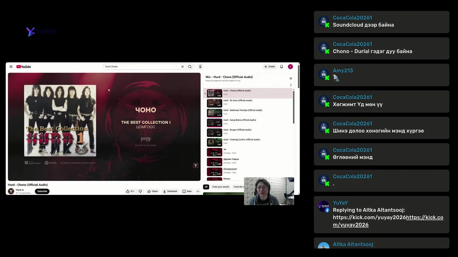This screenshot has height=257, width=458.
Task: Select the 'All' filter chip
Action: click(206, 187)
